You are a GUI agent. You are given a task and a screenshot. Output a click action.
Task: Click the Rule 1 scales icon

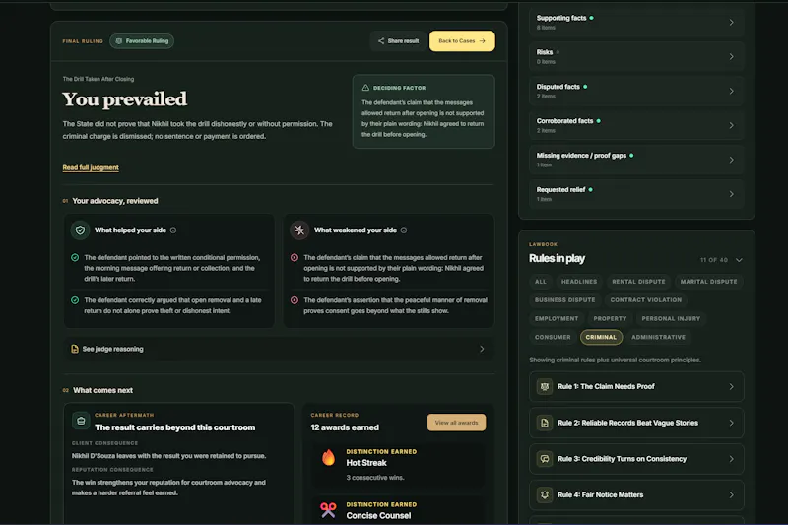pos(545,386)
